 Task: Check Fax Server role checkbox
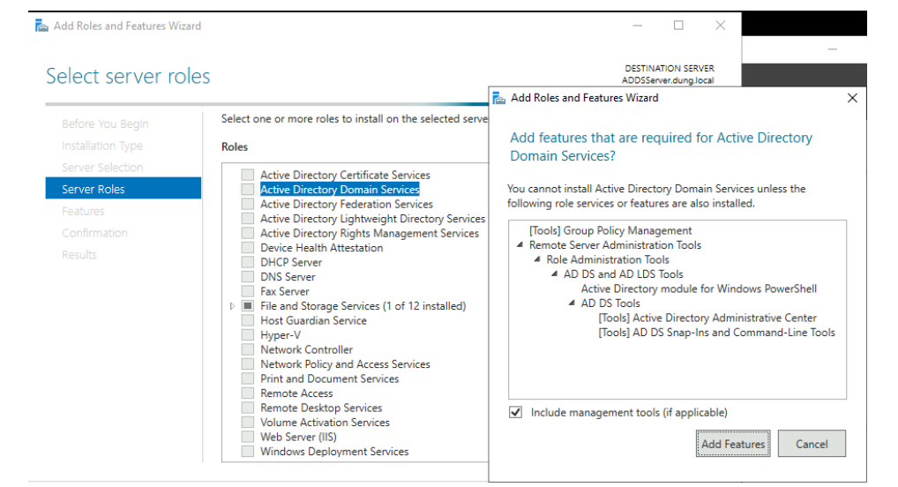coord(247,291)
